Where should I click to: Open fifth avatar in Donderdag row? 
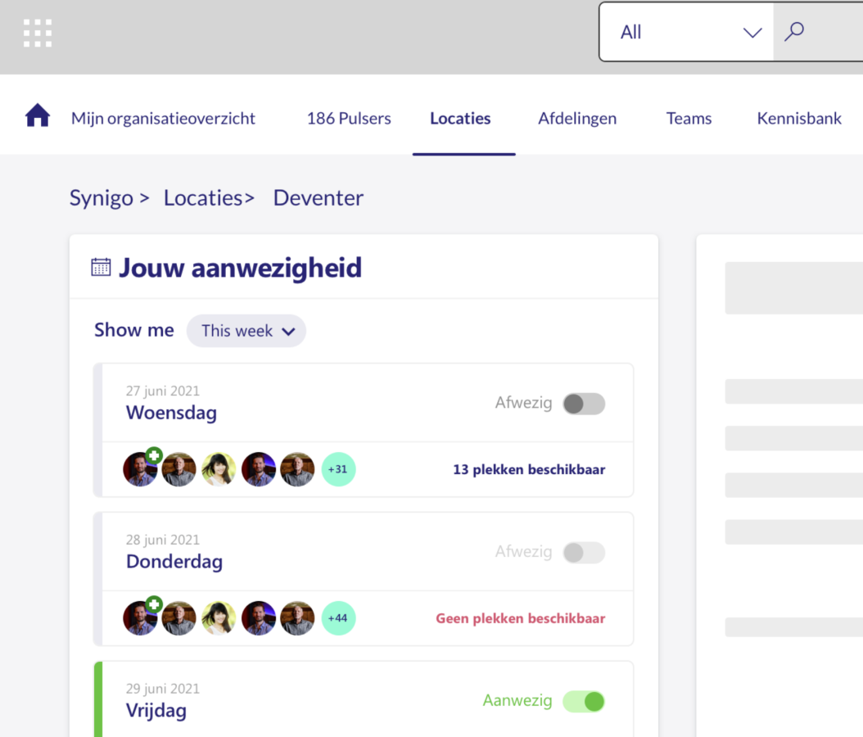click(x=297, y=618)
